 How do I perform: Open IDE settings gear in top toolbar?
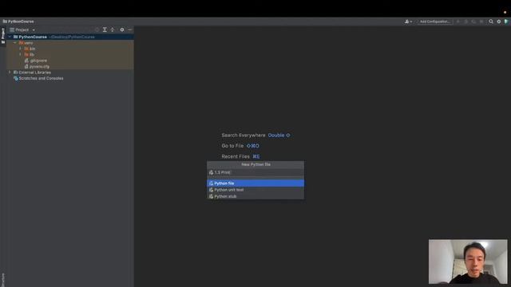click(x=498, y=22)
